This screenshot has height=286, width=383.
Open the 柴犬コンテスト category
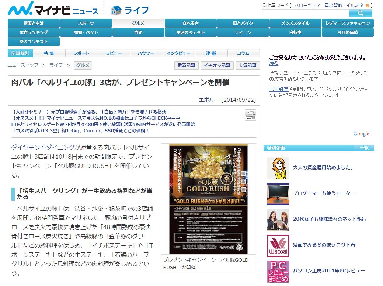[x=34, y=42]
